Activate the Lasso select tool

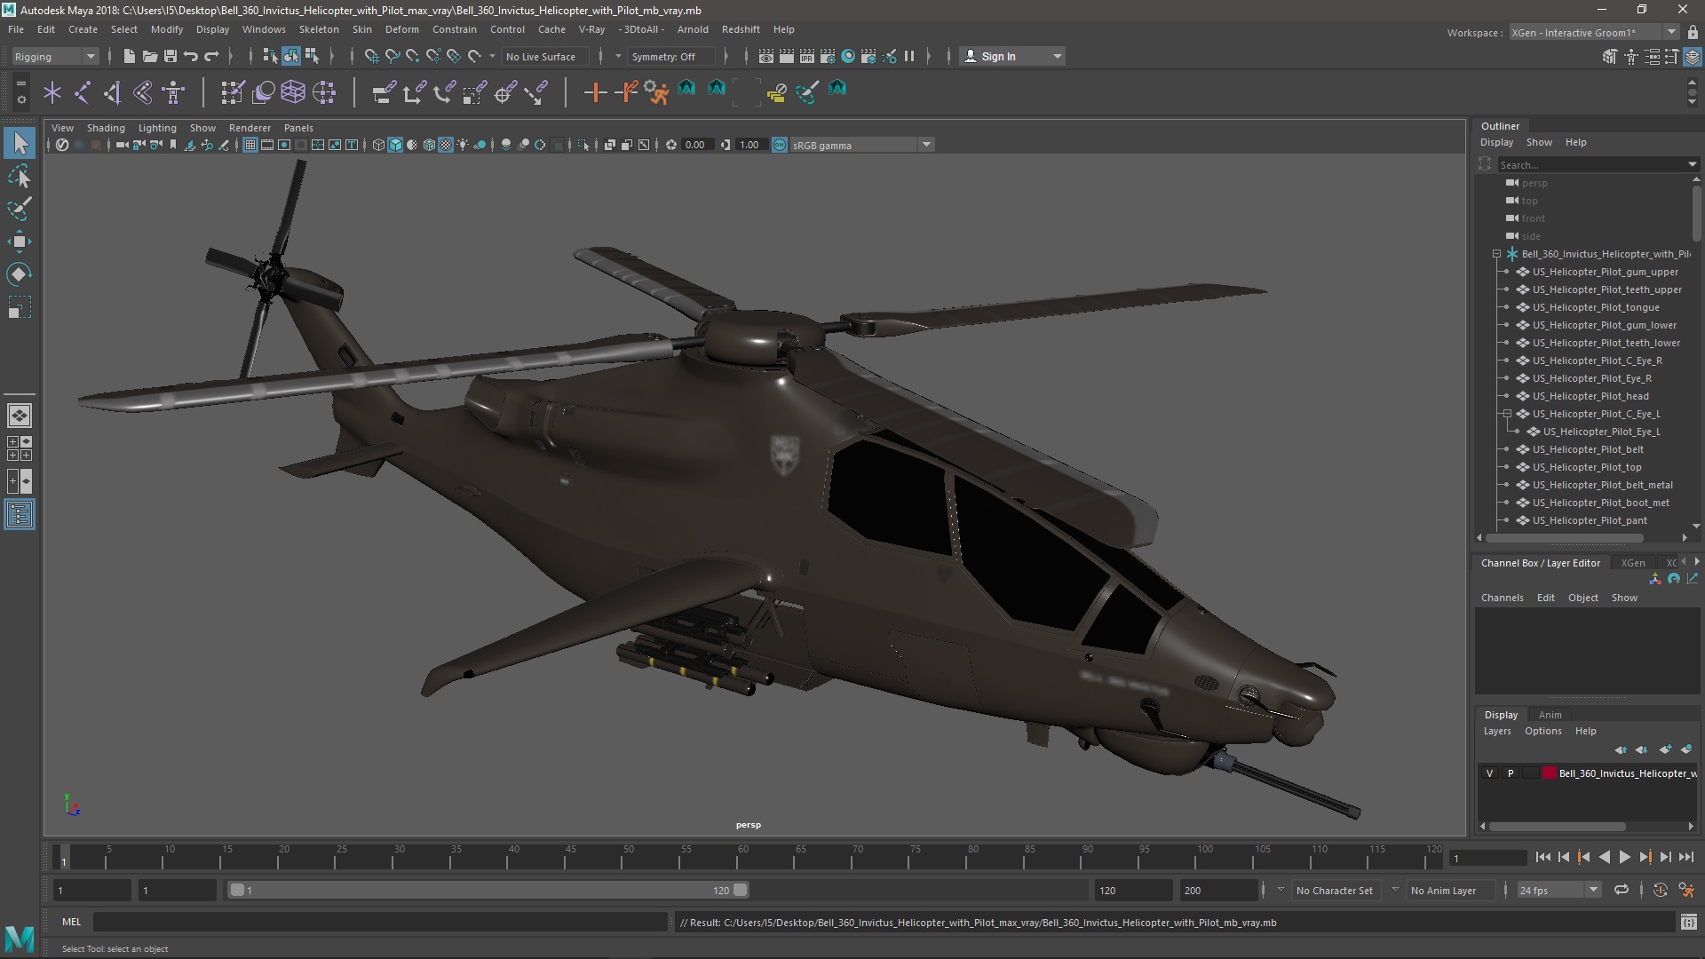click(x=20, y=177)
